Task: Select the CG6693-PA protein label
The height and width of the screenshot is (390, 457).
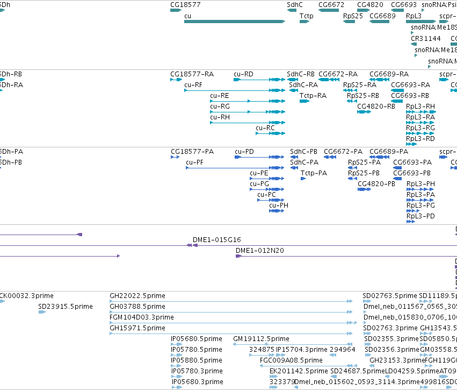Action: (x=412, y=162)
